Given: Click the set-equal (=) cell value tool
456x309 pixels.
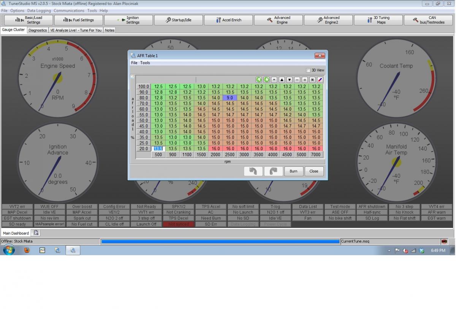Looking at the screenshot, I should tap(274, 80).
